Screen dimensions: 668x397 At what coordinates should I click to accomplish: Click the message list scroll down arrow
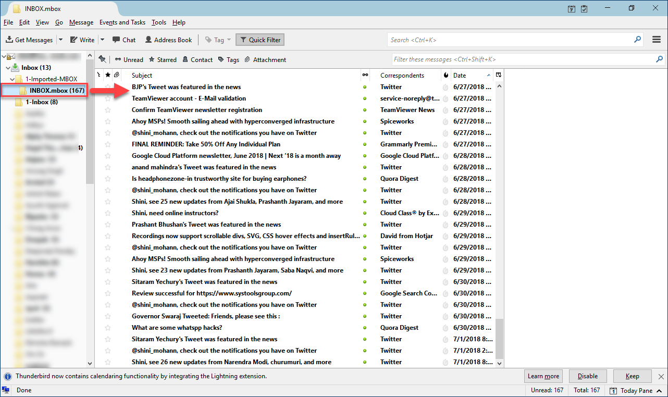[x=500, y=363]
